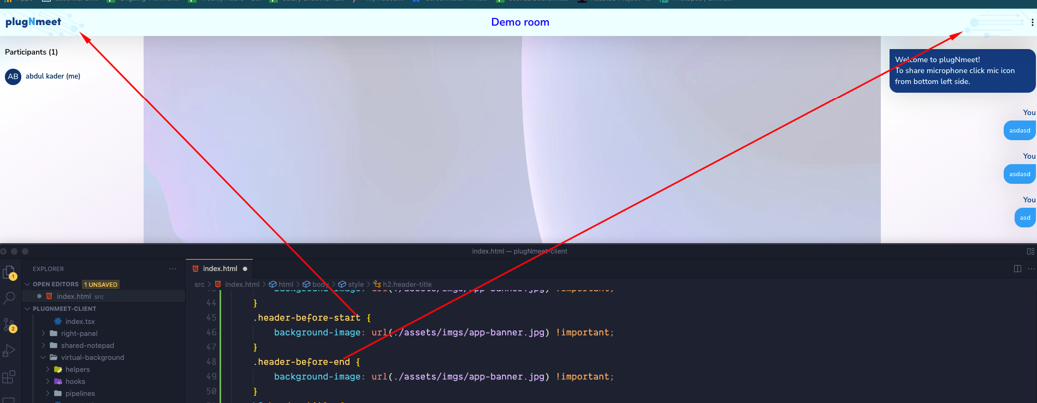Select participant abdul kader (me)
The width and height of the screenshot is (1037, 403).
(53, 76)
